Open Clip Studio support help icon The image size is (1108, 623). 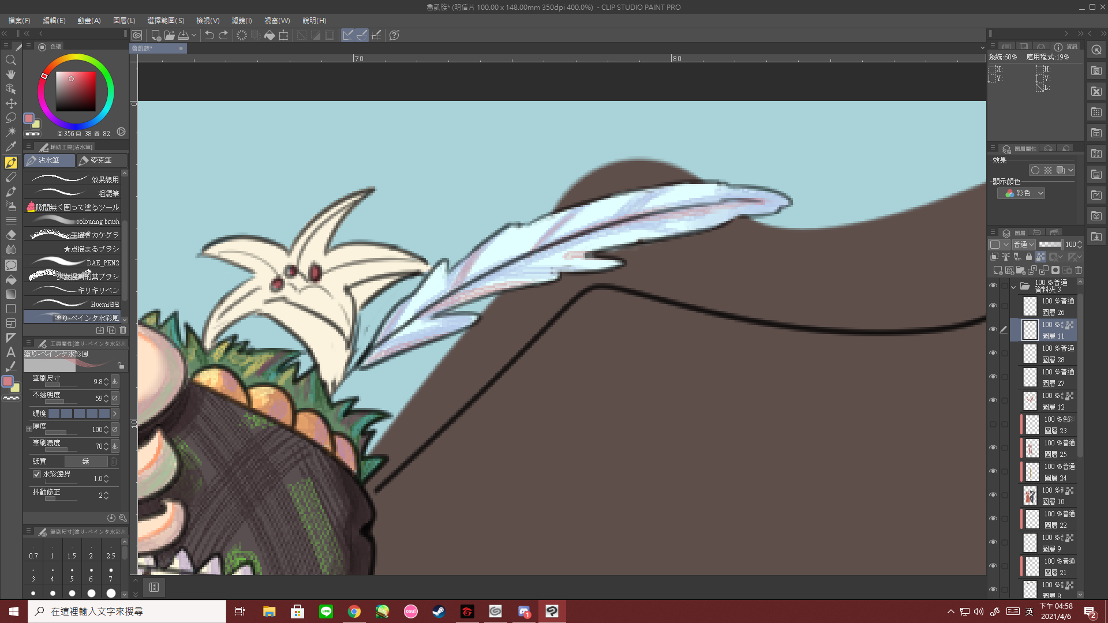[x=394, y=35]
